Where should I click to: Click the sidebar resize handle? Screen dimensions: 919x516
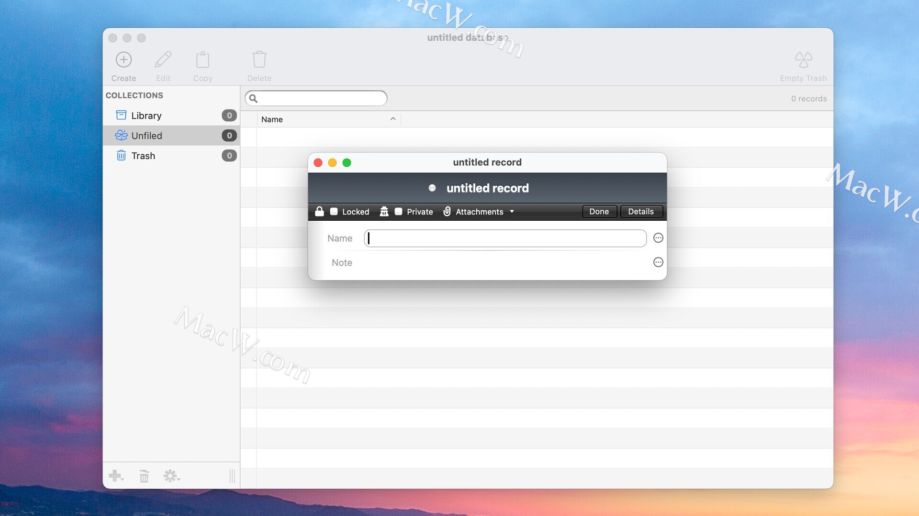click(x=232, y=476)
